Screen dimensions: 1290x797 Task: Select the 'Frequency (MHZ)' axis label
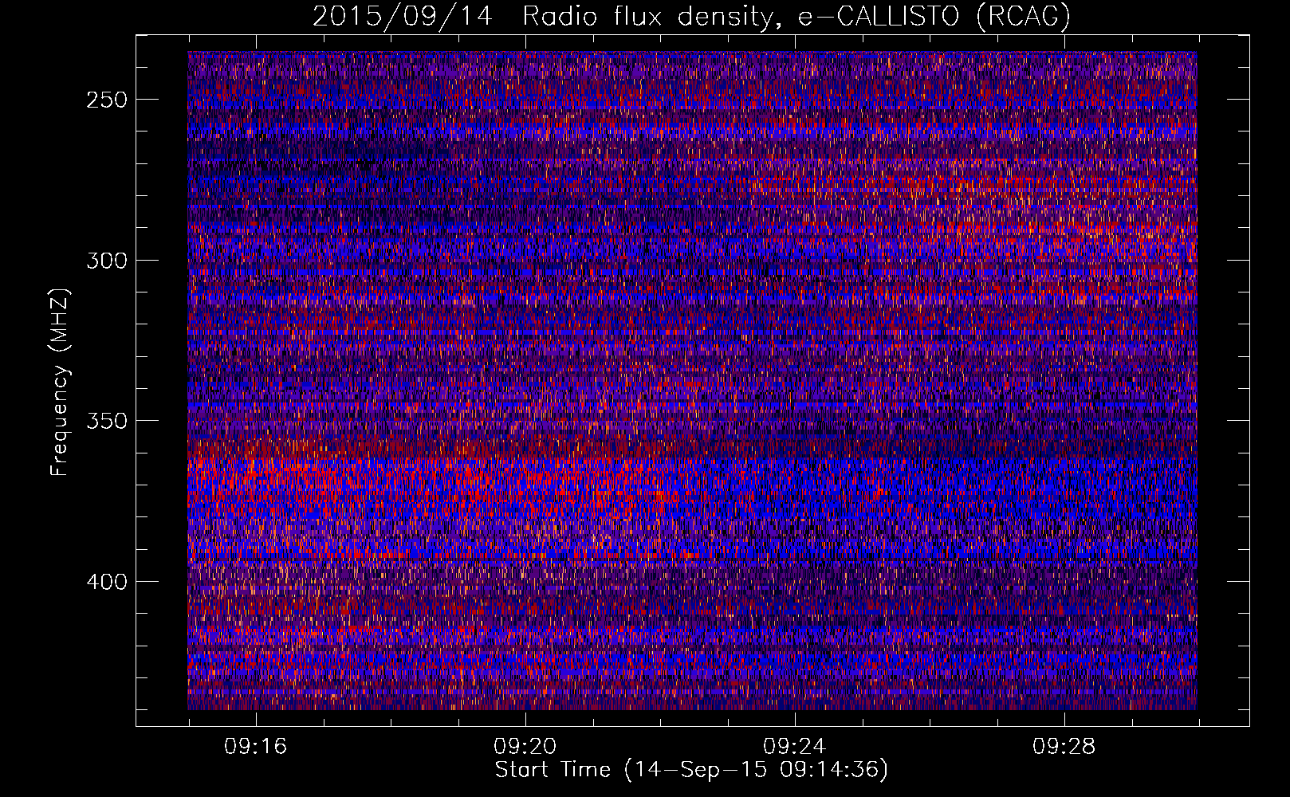[x=60, y=382]
